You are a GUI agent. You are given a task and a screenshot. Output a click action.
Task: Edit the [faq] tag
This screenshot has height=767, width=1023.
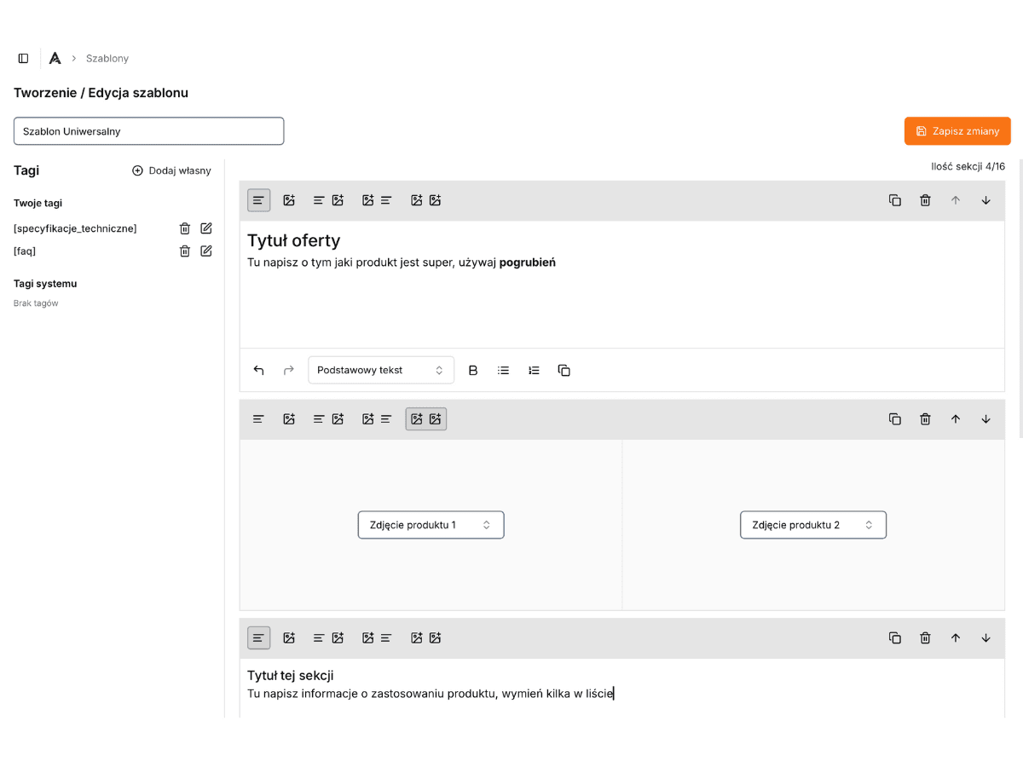tap(206, 251)
